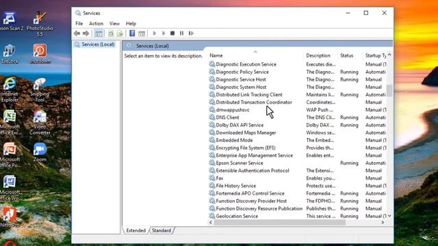Go forward using the toolbar Forward arrow
Screen dimensions: 438x246
(86, 33)
